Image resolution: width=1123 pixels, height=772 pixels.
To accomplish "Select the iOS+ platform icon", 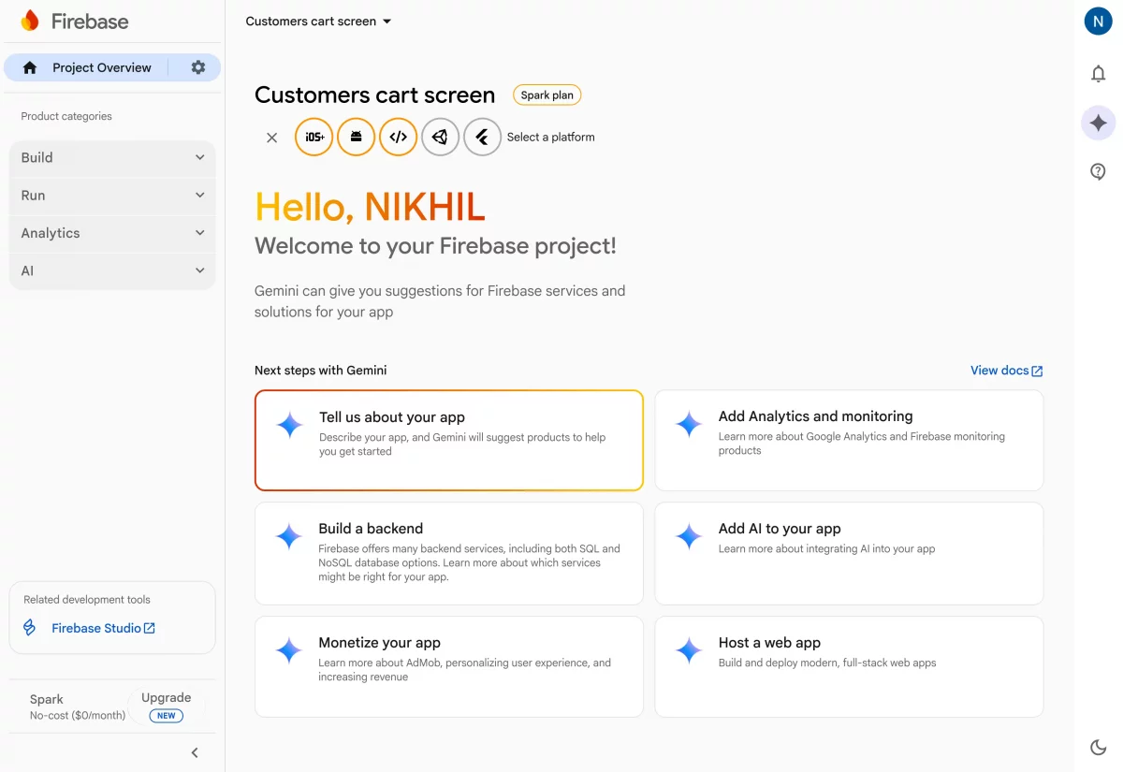I will pos(314,137).
